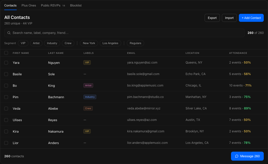Click email ulises.reyes@az.com
The image size is (268, 164).
[142, 120]
